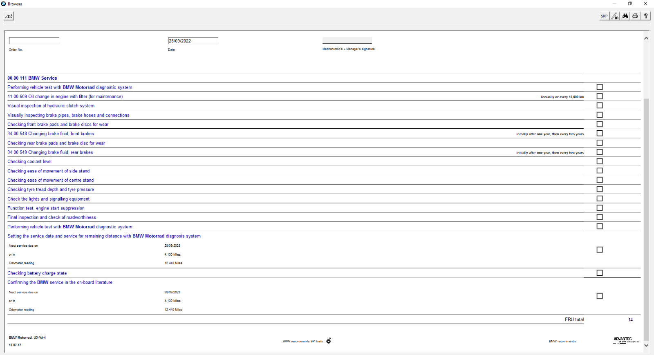The image size is (654, 355).
Task: Open Visual inspection of hydraulic clutch link
Action: 51,106
